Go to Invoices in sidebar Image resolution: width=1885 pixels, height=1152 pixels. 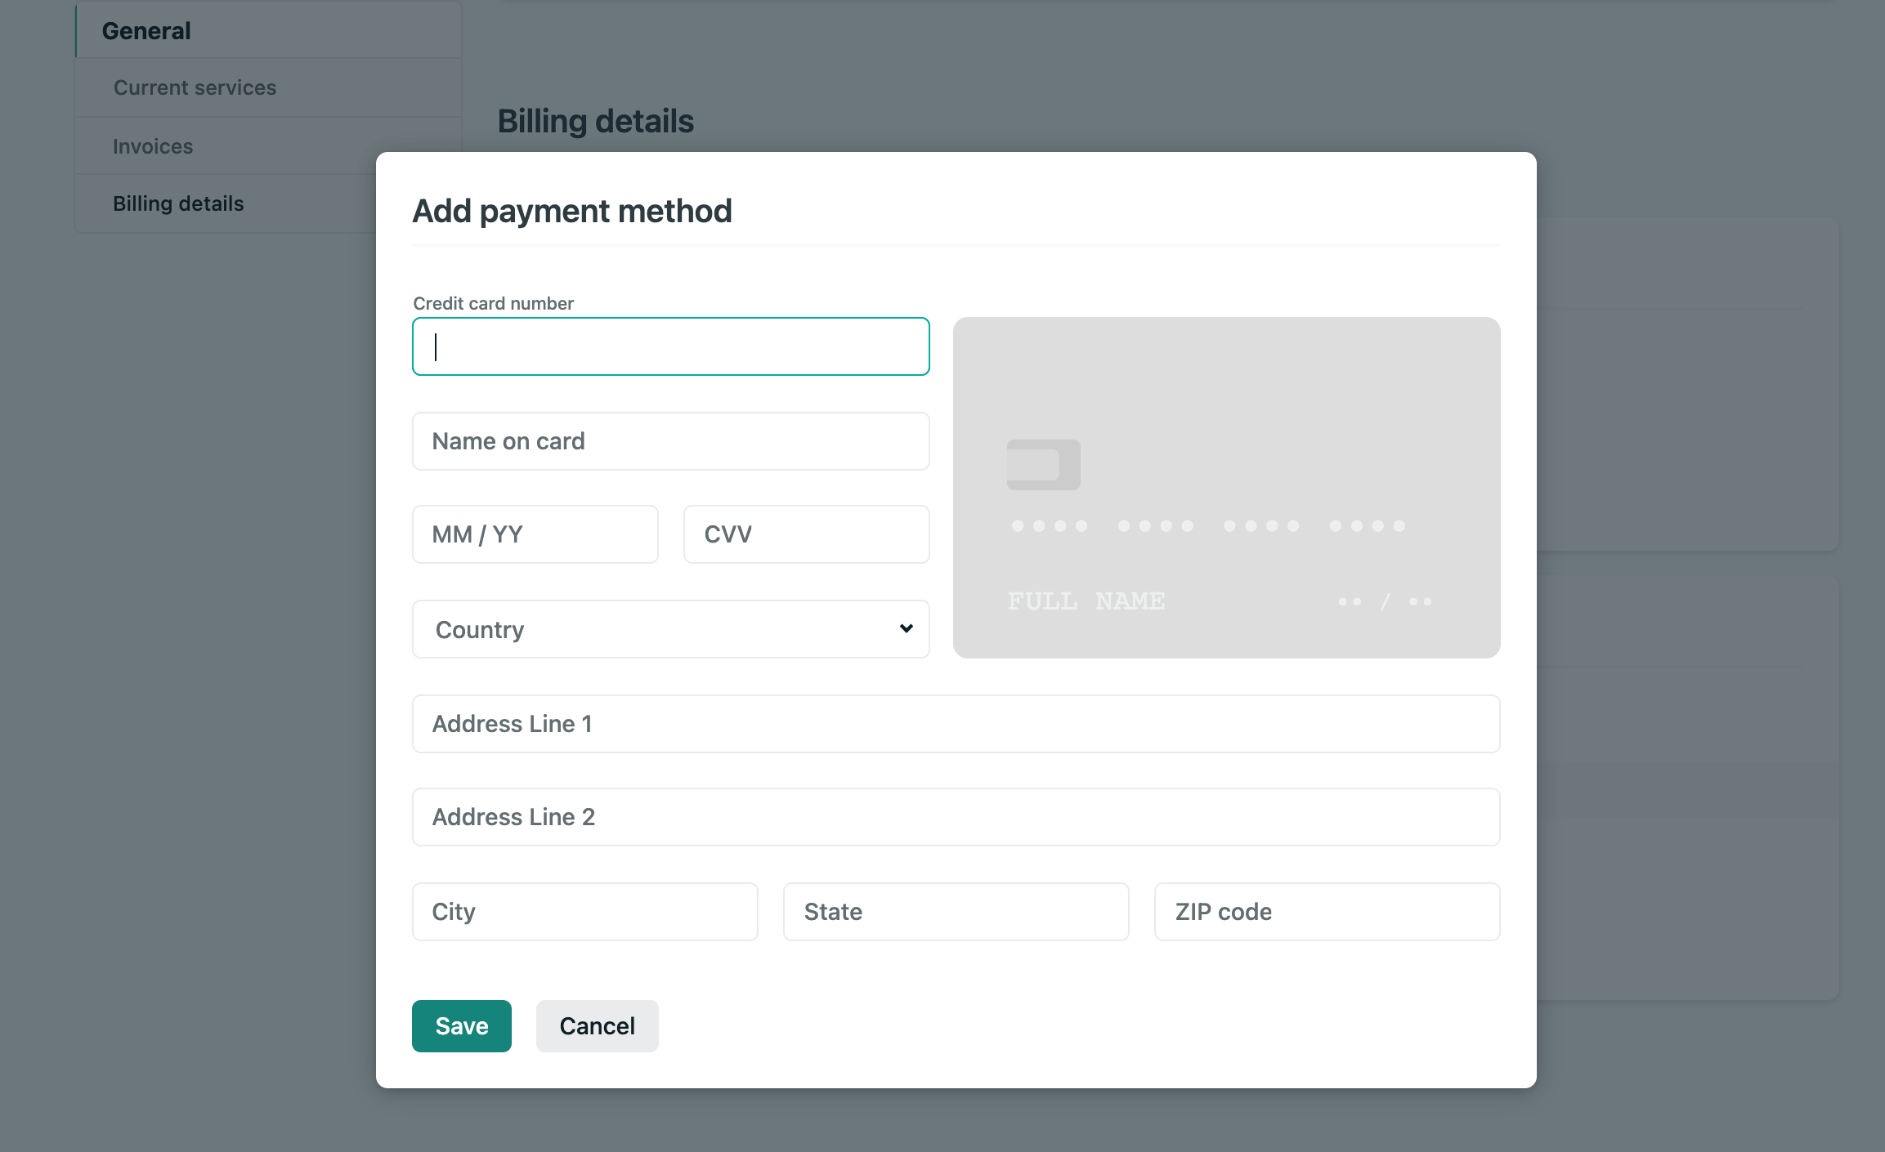pyautogui.click(x=153, y=146)
